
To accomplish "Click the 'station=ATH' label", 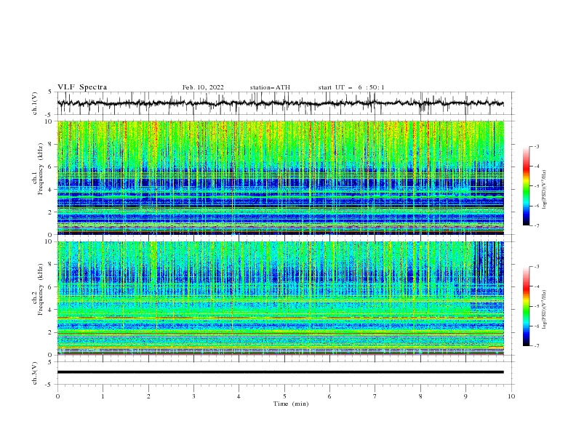I will (270, 87).
